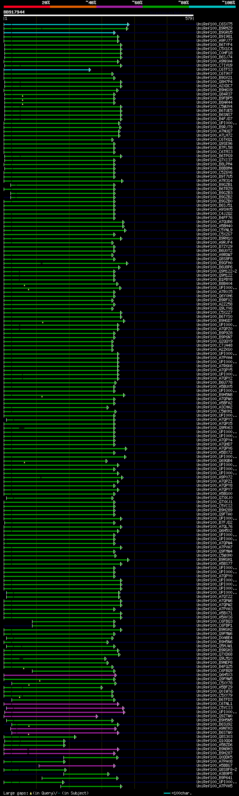Click the Large gaps legend text
This screenshot has height=796, width=239.
[x=46, y=793]
